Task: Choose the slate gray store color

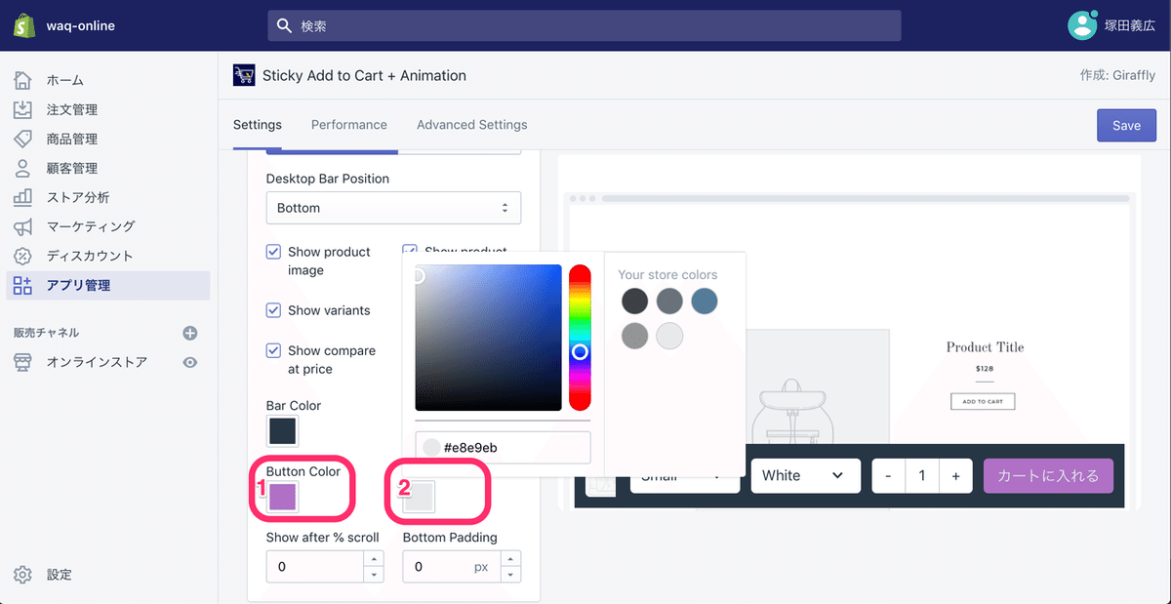Action: [x=669, y=301]
